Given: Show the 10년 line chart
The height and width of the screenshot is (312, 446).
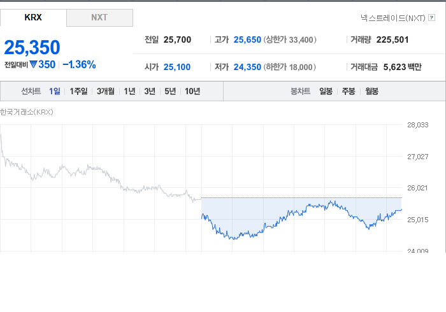Looking at the screenshot, I should pyautogui.click(x=192, y=91).
